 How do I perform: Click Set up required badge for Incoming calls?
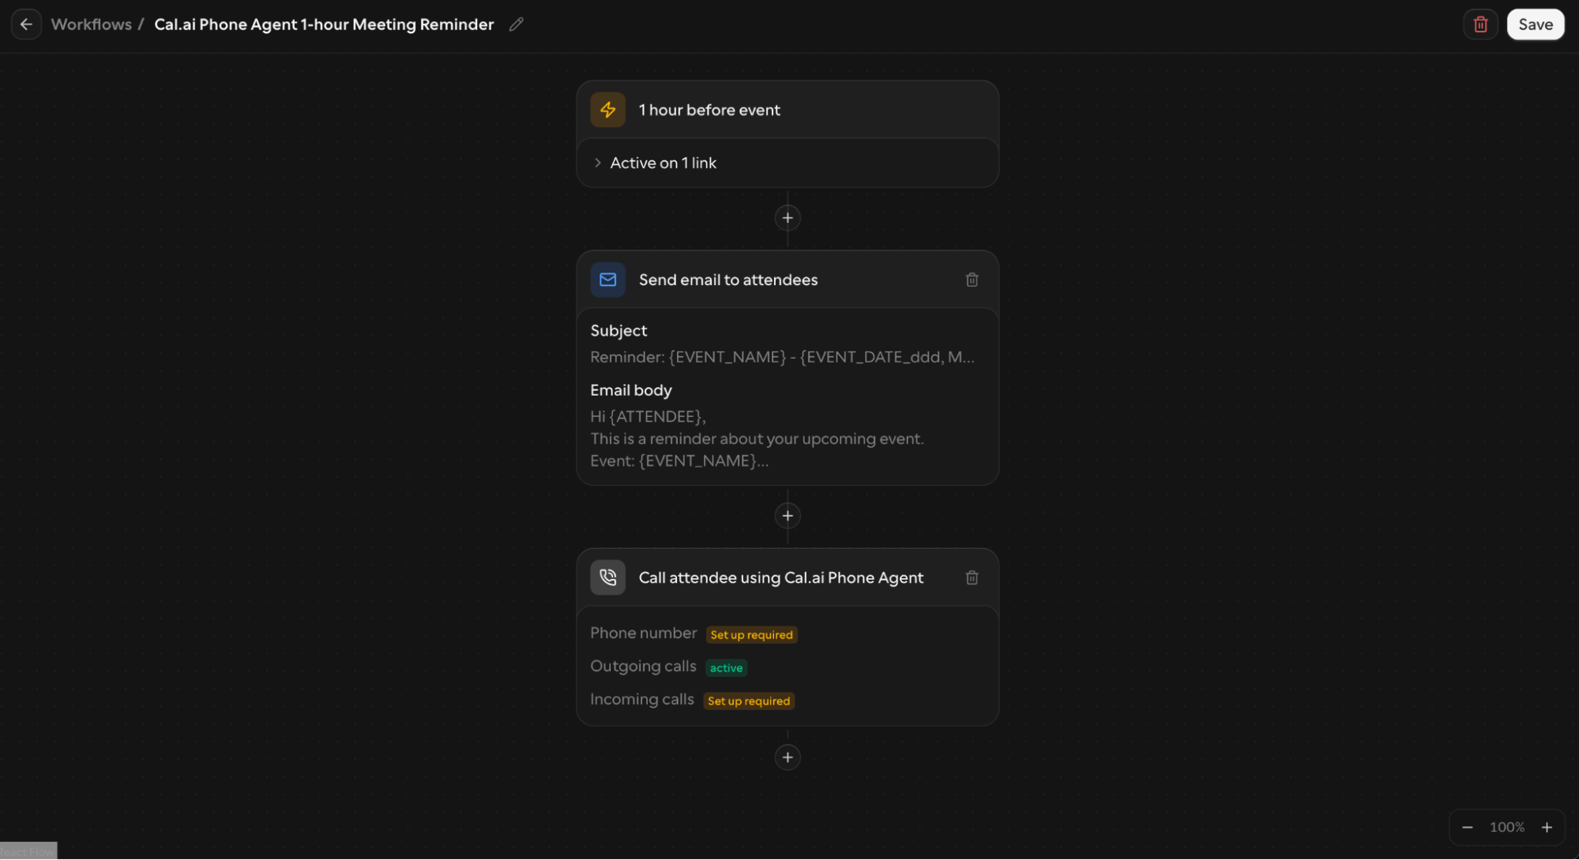pos(749,701)
